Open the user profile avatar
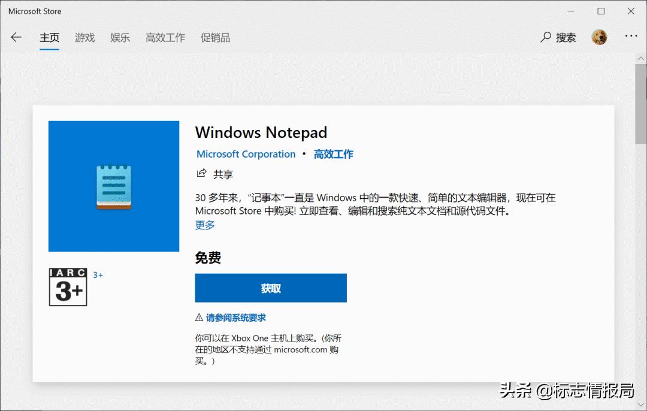Viewport: 647px width, 411px height. (599, 37)
